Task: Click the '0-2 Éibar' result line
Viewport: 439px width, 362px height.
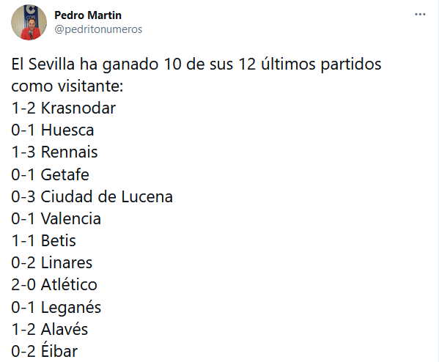Action: [x=44, y=351]
